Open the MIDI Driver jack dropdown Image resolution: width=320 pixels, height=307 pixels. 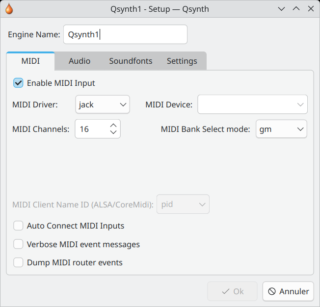click(x=103, y=104)
